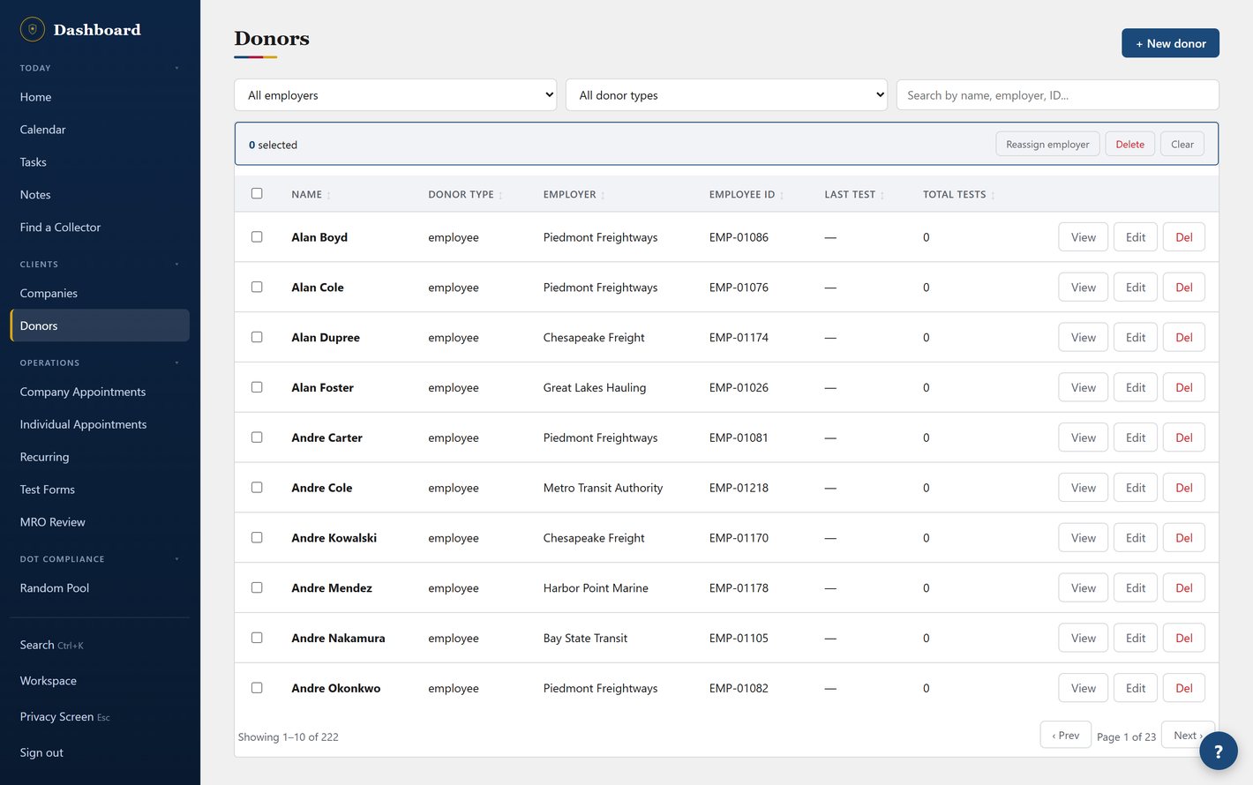Click the bulk Delete button
The width and height of the screenshot is (1253, 785).
pyautogui.click(x=1129, y=145)
